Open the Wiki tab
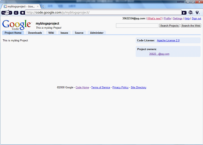The width and height of the screenshot is (203, 145). (51, 33)
